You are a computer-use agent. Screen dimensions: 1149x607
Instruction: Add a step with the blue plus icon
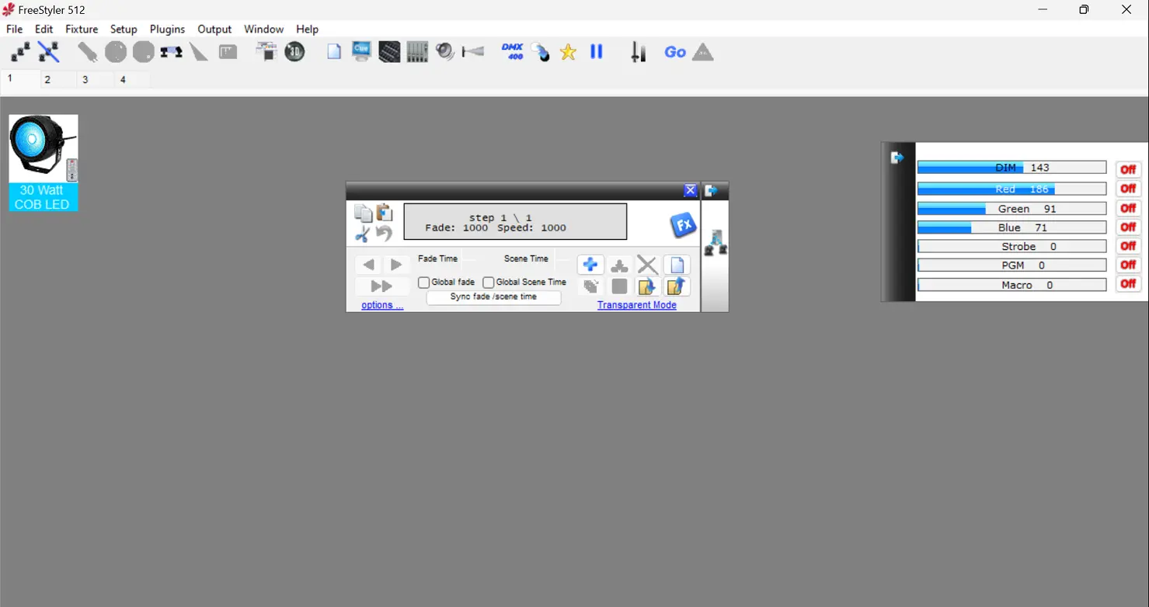coord(590,265)
